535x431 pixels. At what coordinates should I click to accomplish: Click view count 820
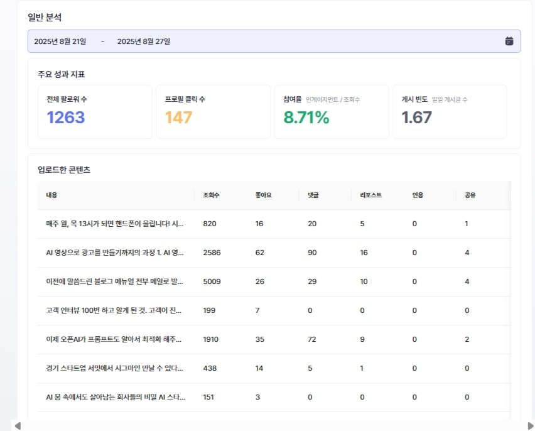pos(210,224)
